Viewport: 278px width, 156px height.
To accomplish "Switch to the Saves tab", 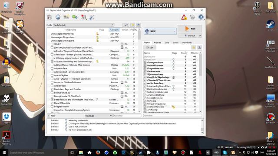I will click(175, 42).
